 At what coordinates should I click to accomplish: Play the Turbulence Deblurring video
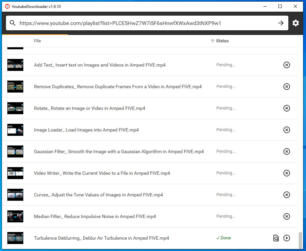point(286,238)
